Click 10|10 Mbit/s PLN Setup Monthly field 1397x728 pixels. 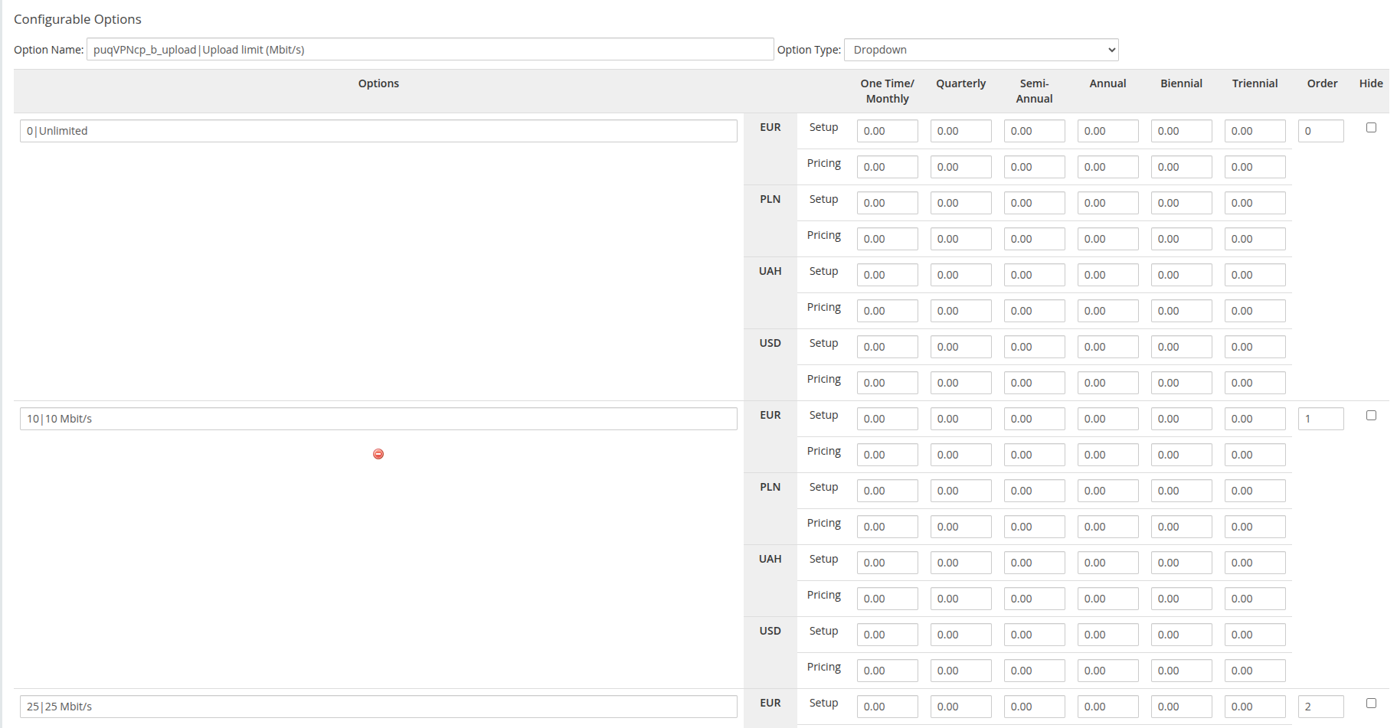tap(888, 491)
